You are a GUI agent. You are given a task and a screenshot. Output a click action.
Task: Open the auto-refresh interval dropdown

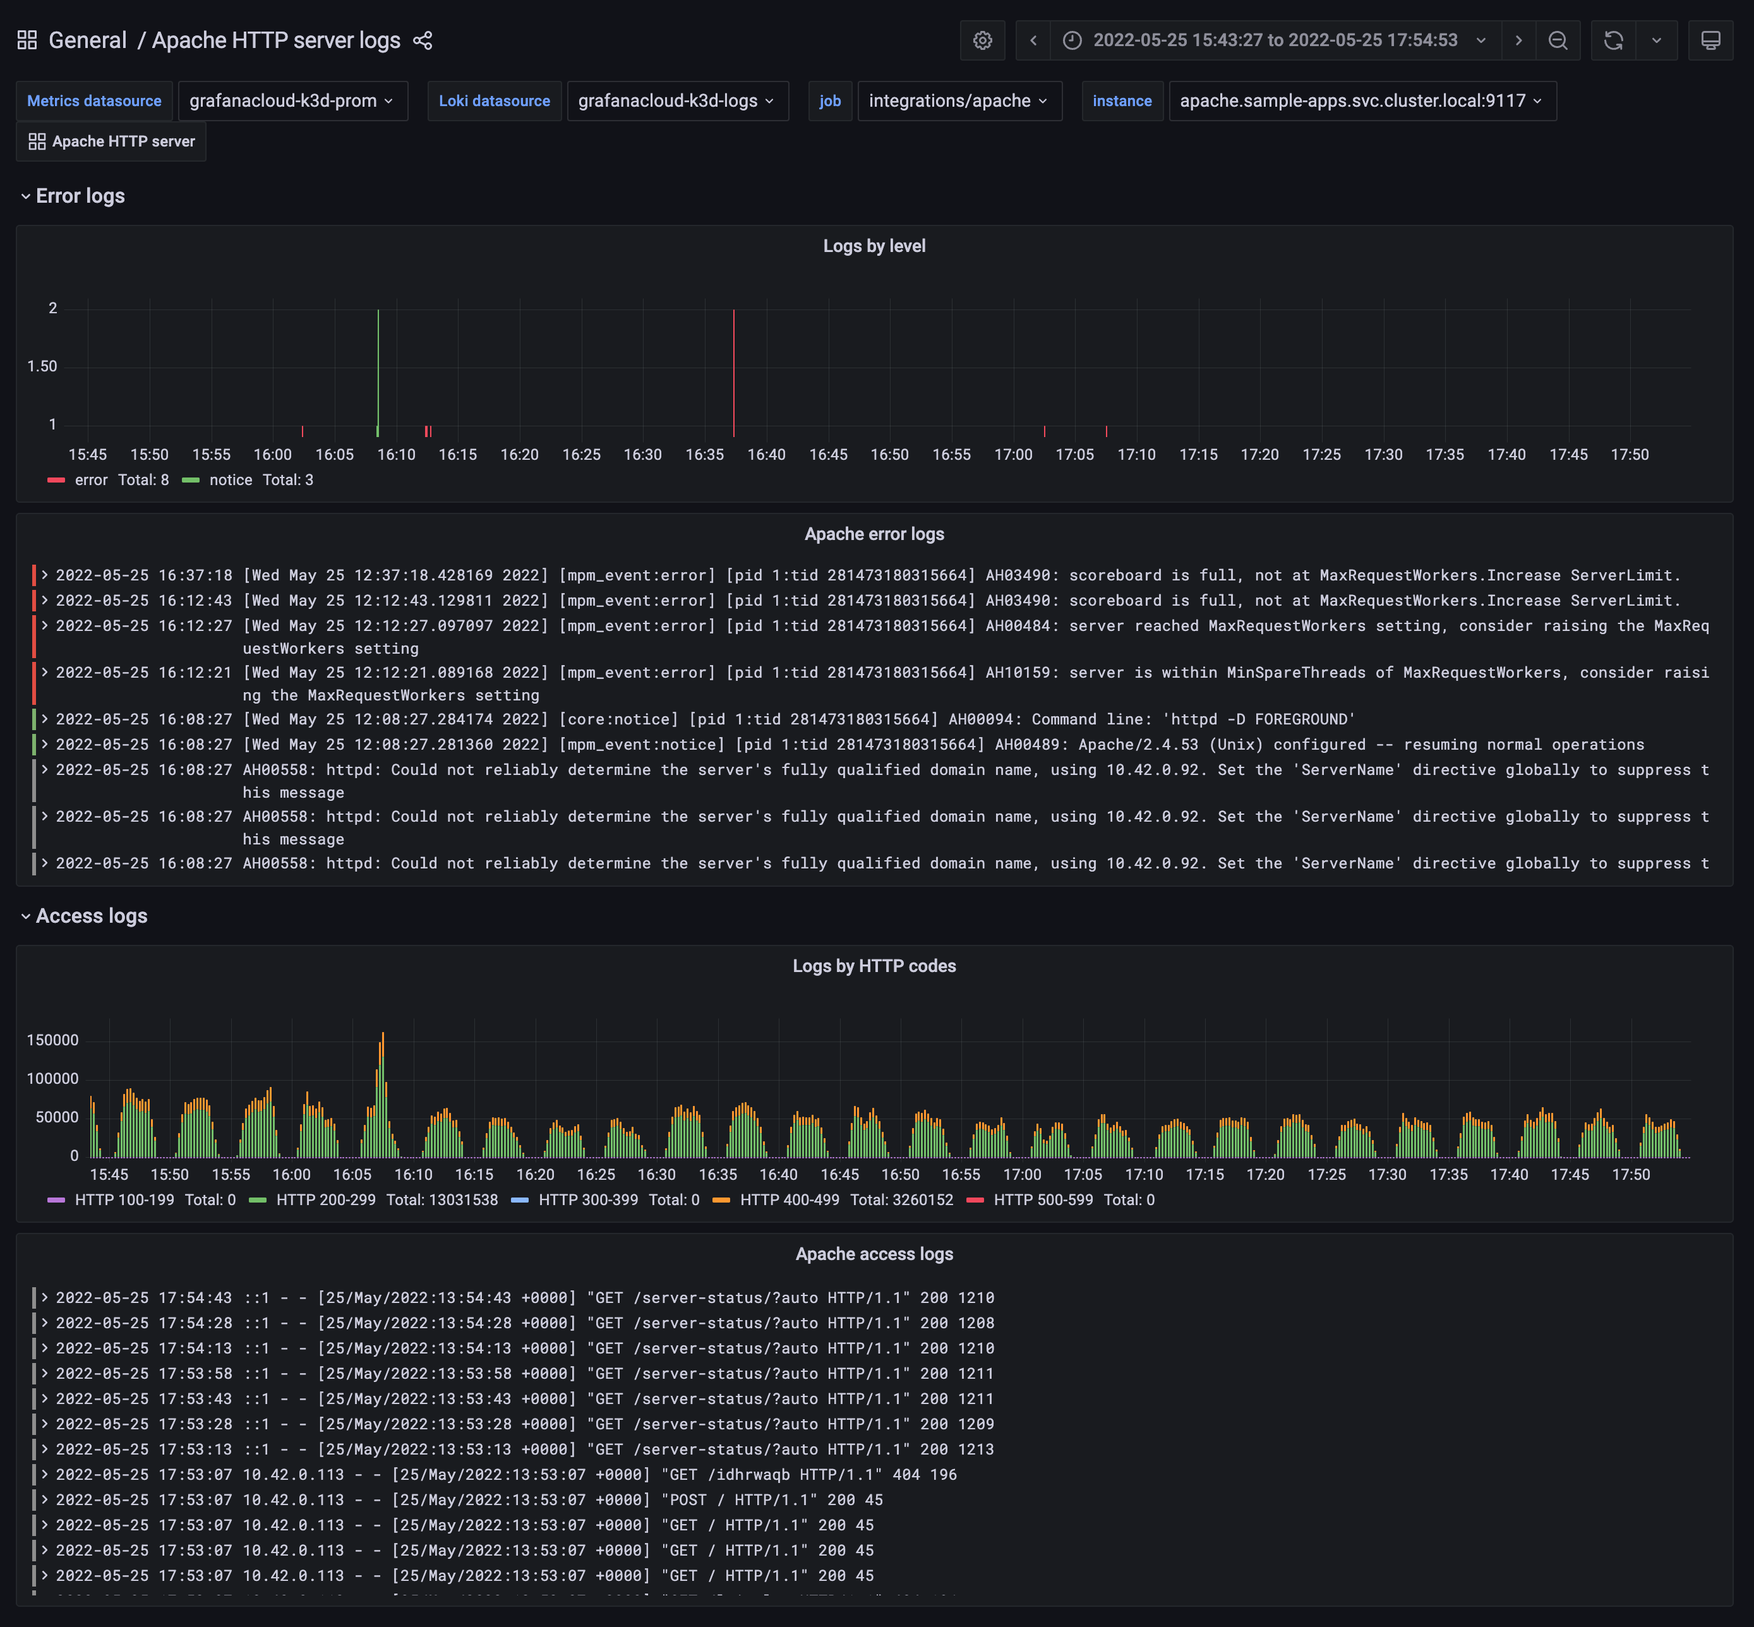pos(1655,40)
